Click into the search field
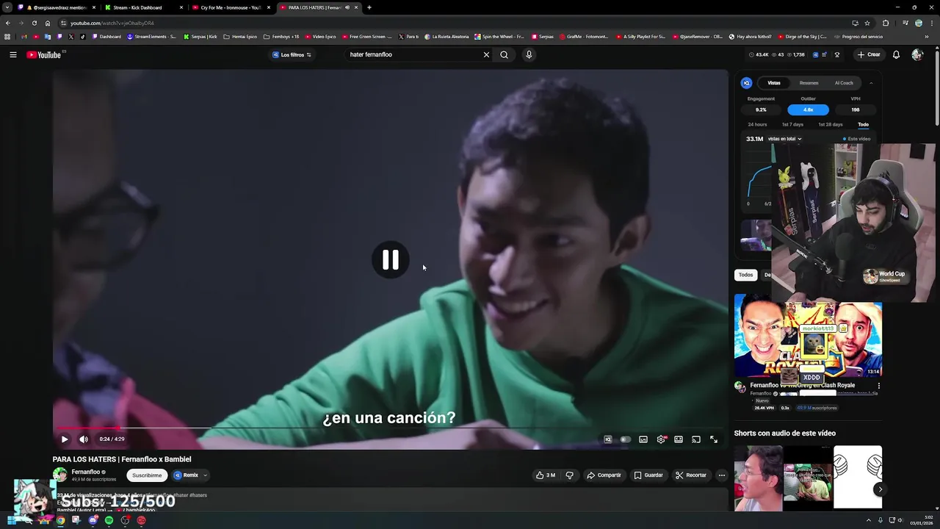940x529 pixels. pyautogui.click(x=413, y=54)
